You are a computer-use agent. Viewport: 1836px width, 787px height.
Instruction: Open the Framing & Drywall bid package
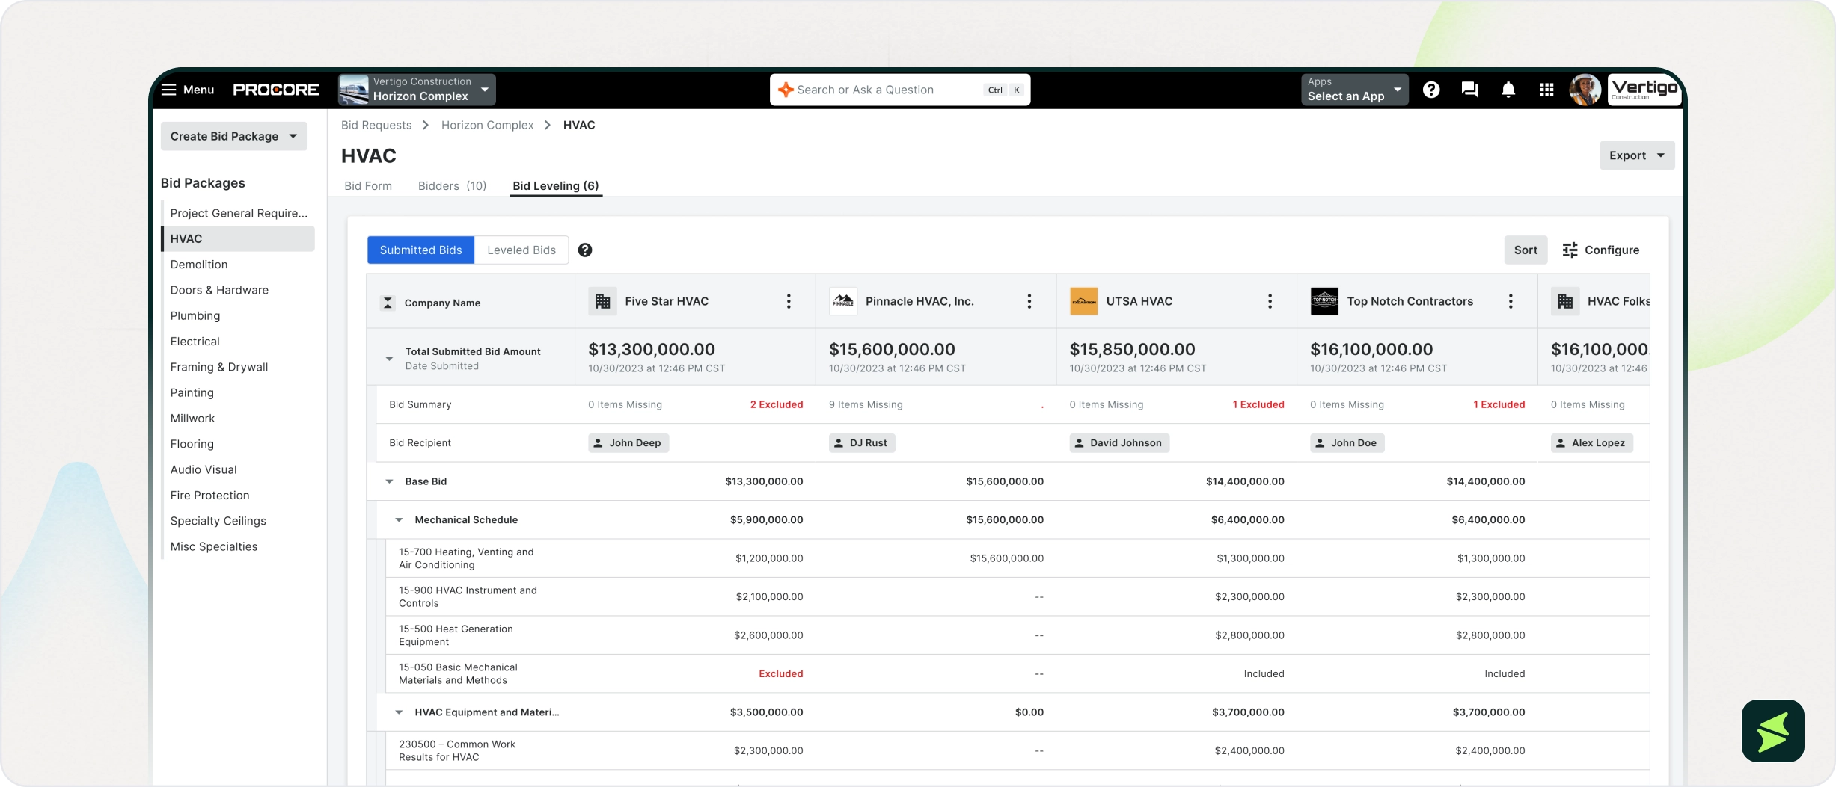click(x=219, y=367)
